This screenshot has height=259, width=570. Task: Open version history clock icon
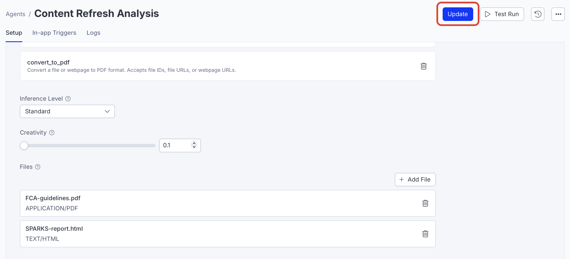point(538,14)
